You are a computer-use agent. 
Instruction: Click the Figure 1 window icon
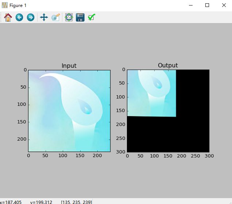[5, 5]
